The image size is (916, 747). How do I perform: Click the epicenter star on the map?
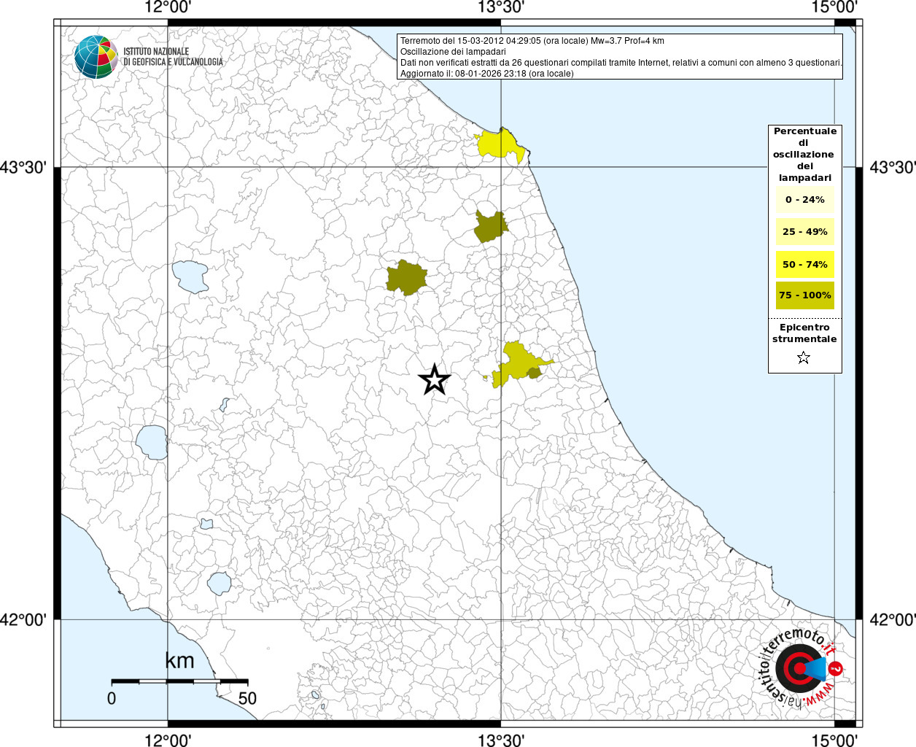pyautogui.click(x=435, y=380)
